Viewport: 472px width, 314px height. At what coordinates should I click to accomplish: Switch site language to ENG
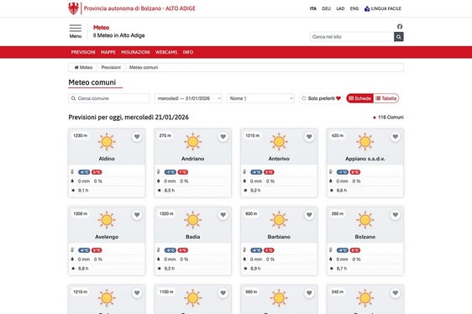[x=354, y=8]
